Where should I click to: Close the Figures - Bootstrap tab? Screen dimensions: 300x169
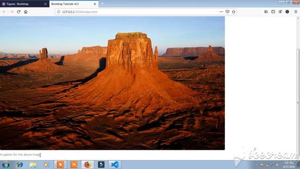coord(45,4)
